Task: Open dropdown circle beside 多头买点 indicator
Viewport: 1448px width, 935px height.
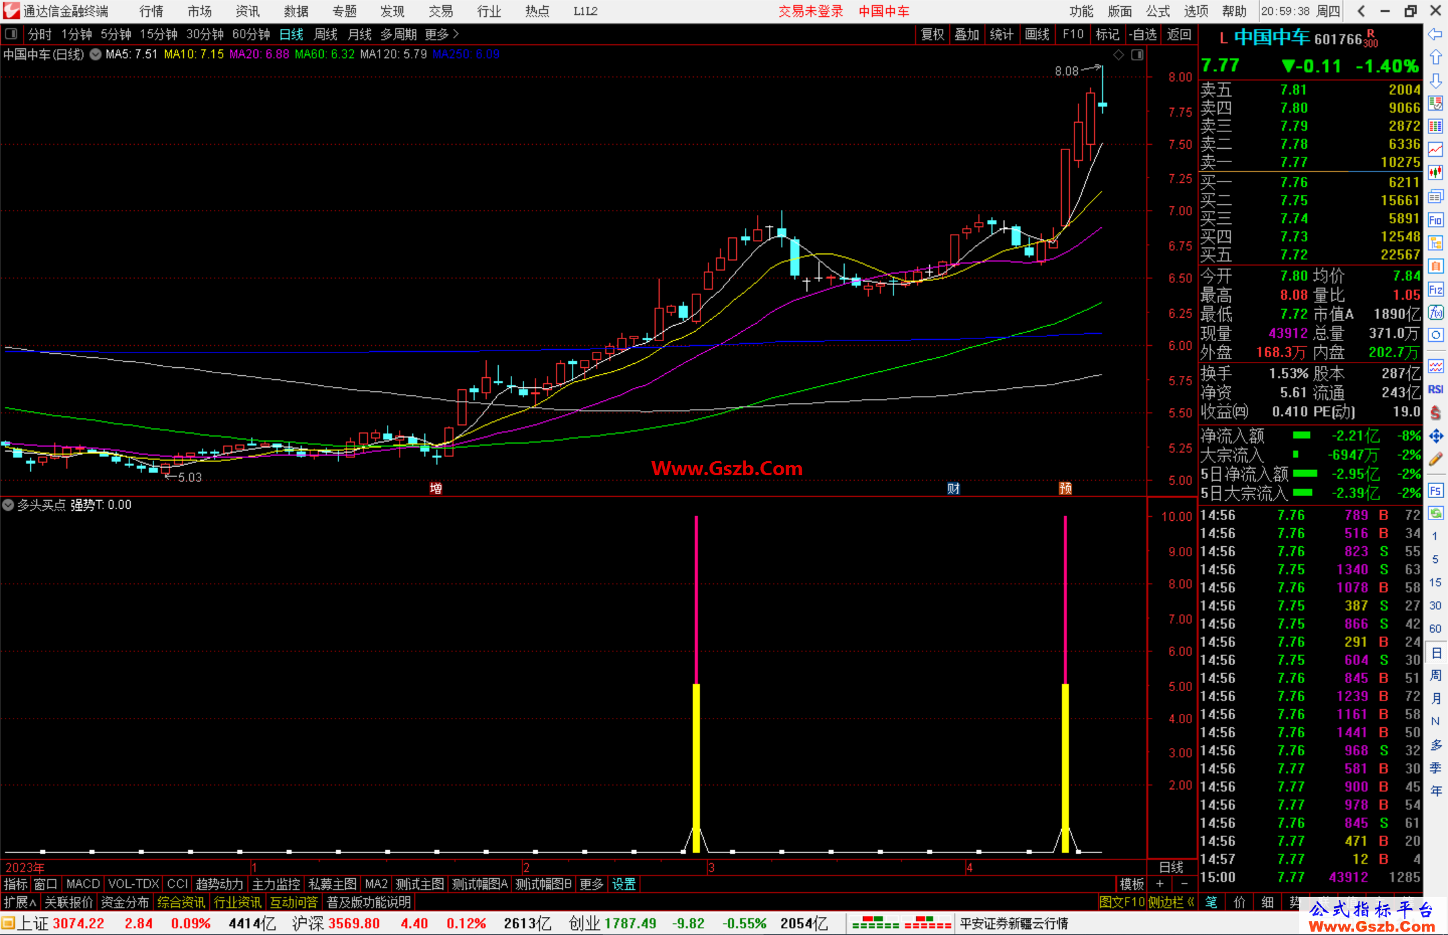Action: pyautogui.click(x=9, y=505)
